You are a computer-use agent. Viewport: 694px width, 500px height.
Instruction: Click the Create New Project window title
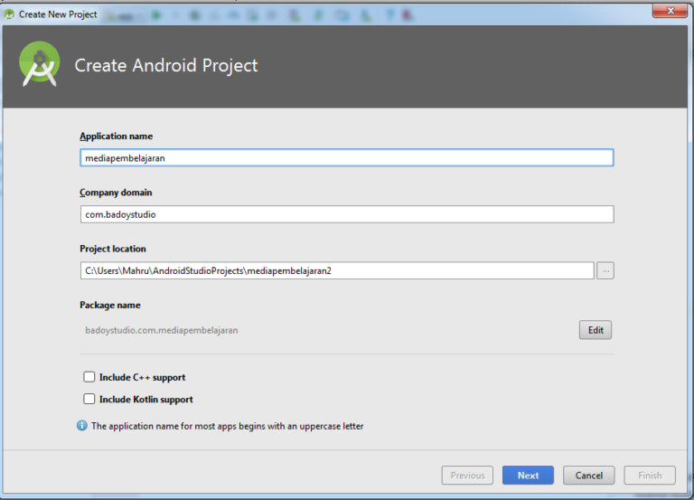pyautogui.click(x=58, y=14)
